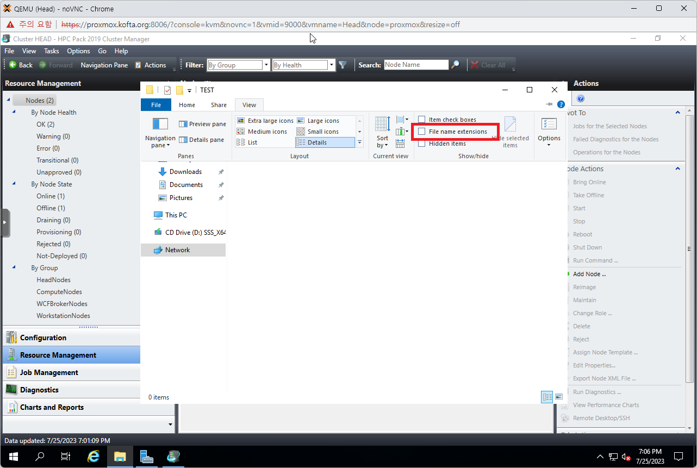The height and width of the screenshot is (468, 697).
Task: Open the Tasks menu
Action: pyautogui.click(x=51, y=51)
